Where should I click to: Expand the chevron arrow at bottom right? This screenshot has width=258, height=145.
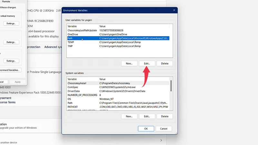point(161,140)
